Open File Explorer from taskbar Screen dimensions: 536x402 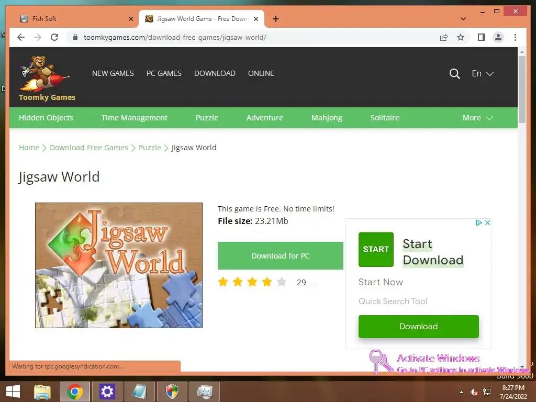click(x=42, y=392)
